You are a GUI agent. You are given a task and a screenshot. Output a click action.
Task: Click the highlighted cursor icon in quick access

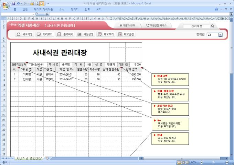pyautogui.click(x=42, y=3)
